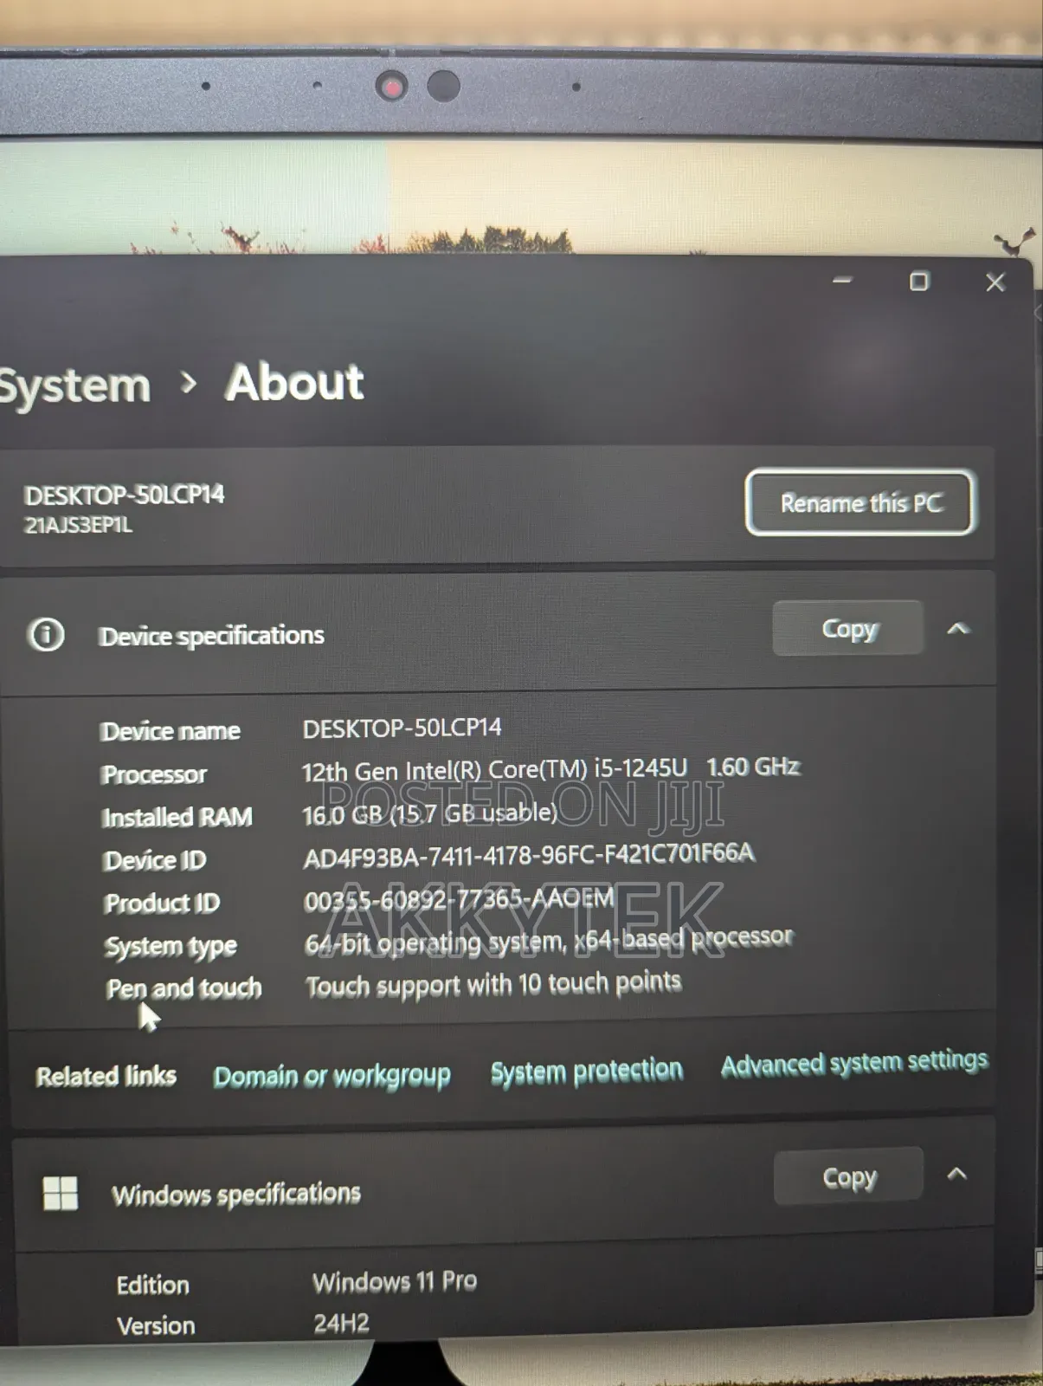
Task: Click the Version label
Action: (x=156, y=1325)
